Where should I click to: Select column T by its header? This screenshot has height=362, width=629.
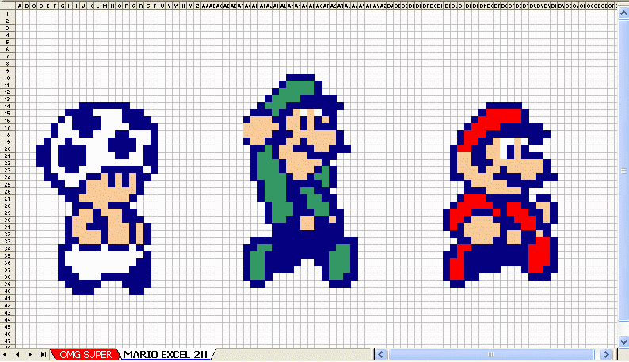154,6
